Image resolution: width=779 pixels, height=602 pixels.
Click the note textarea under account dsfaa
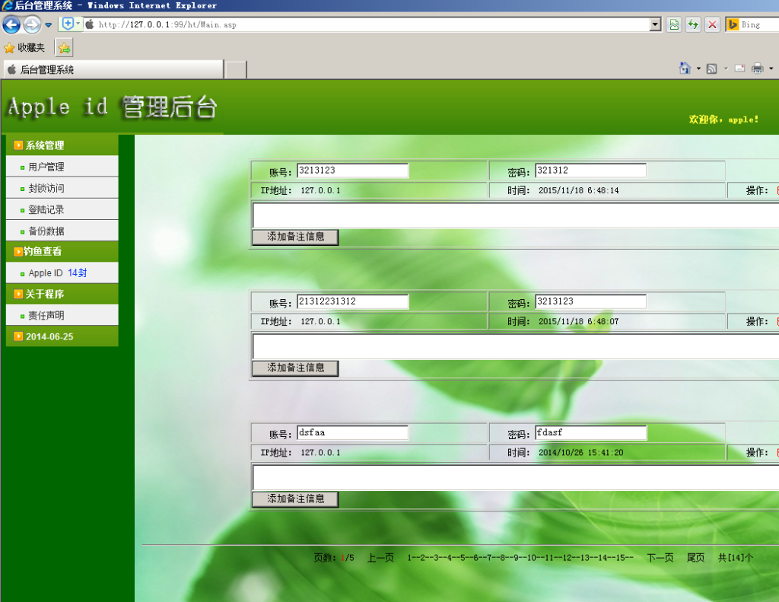coord(516,478)
